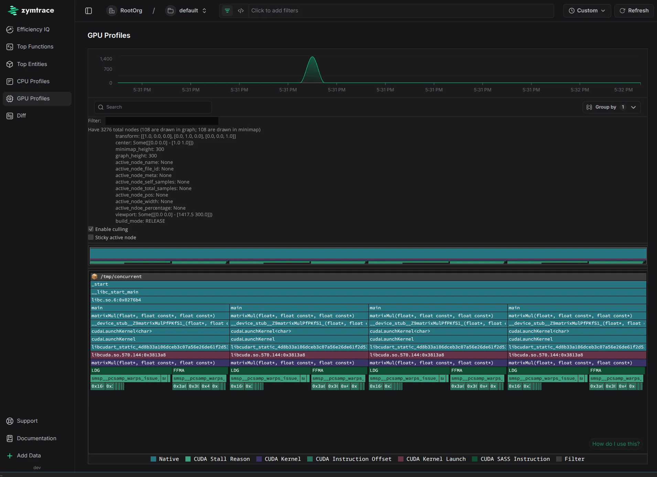Click the Search input field
Screen dimensions: 657x477
(153, 107)
